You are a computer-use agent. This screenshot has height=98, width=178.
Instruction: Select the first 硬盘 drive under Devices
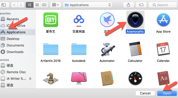coord(17,65)
